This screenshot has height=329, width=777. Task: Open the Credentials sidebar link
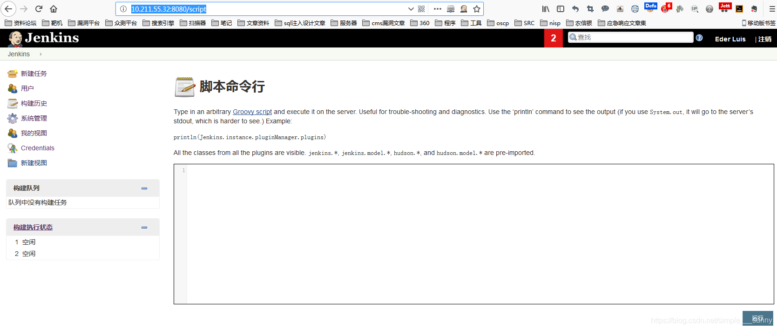[x=38, y=148]
